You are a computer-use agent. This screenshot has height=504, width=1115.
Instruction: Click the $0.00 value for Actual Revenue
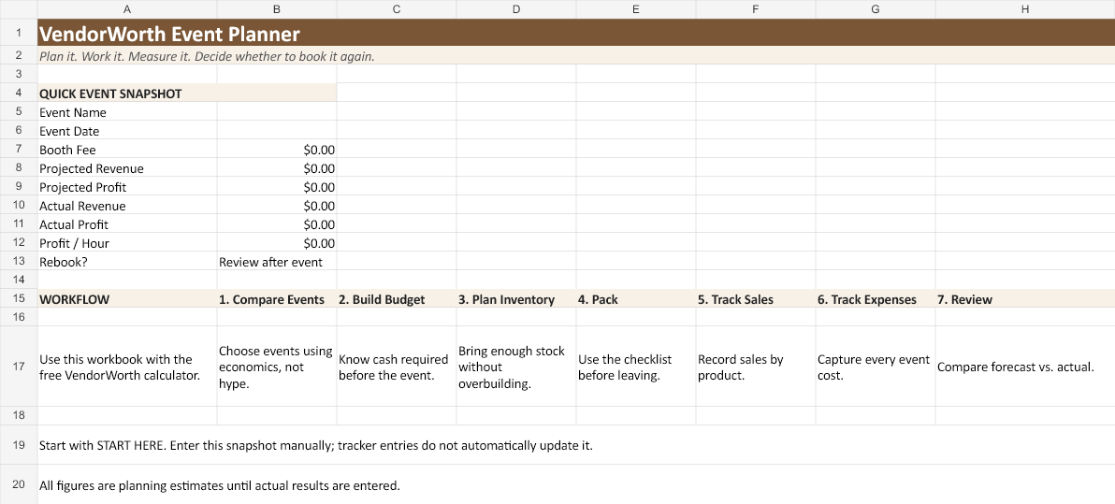(x=277, y=206)
